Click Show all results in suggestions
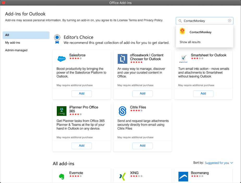 coord(190,42)
